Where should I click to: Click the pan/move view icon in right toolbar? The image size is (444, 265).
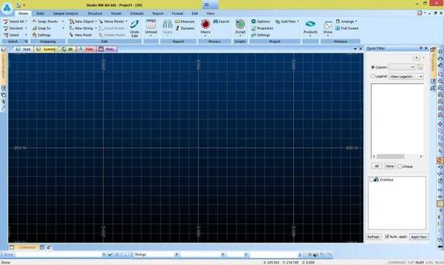coord(440,51)
